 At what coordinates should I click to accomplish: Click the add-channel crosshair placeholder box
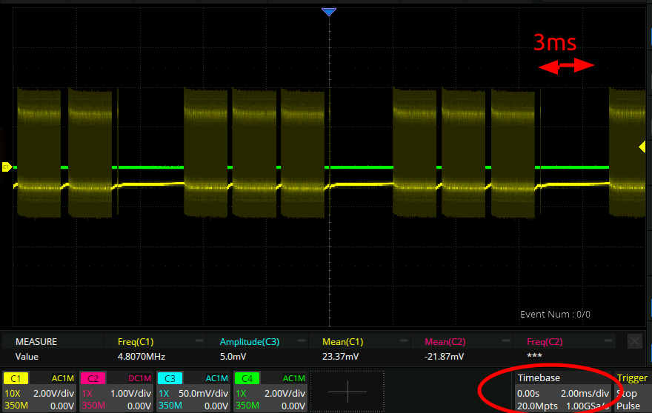pos(347,390)
